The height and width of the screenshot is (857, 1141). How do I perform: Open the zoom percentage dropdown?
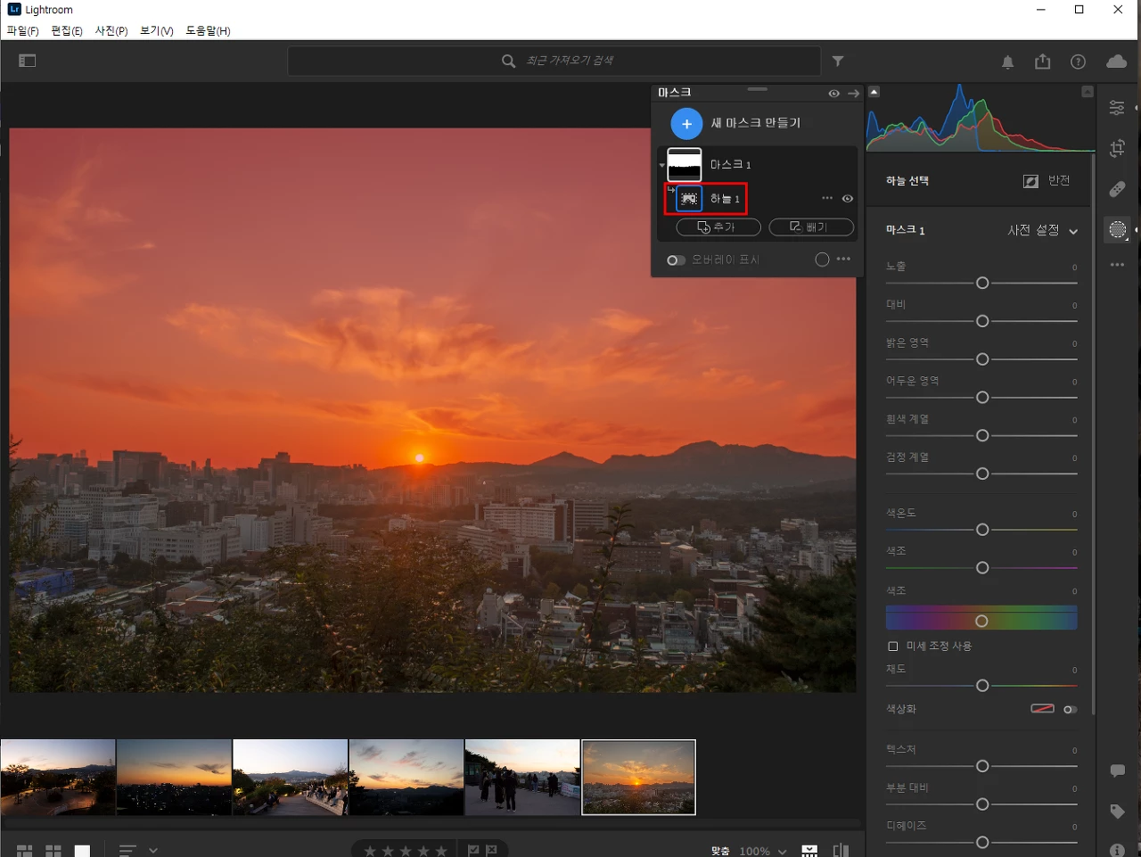(763, 851)
